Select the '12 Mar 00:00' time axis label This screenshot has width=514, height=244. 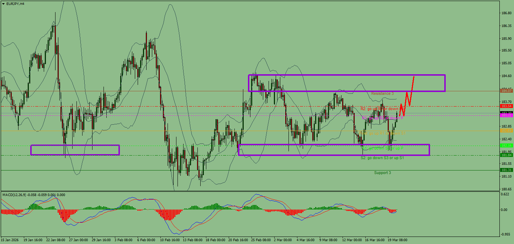coord(352,240)
